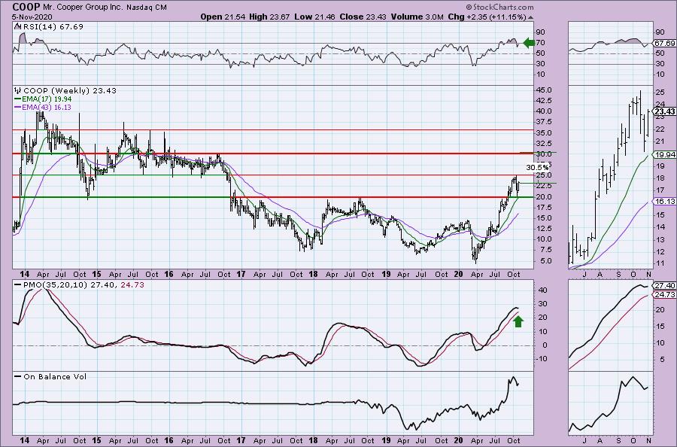
Task: Click the RSI line icon in legend
Action: point(17,27)
